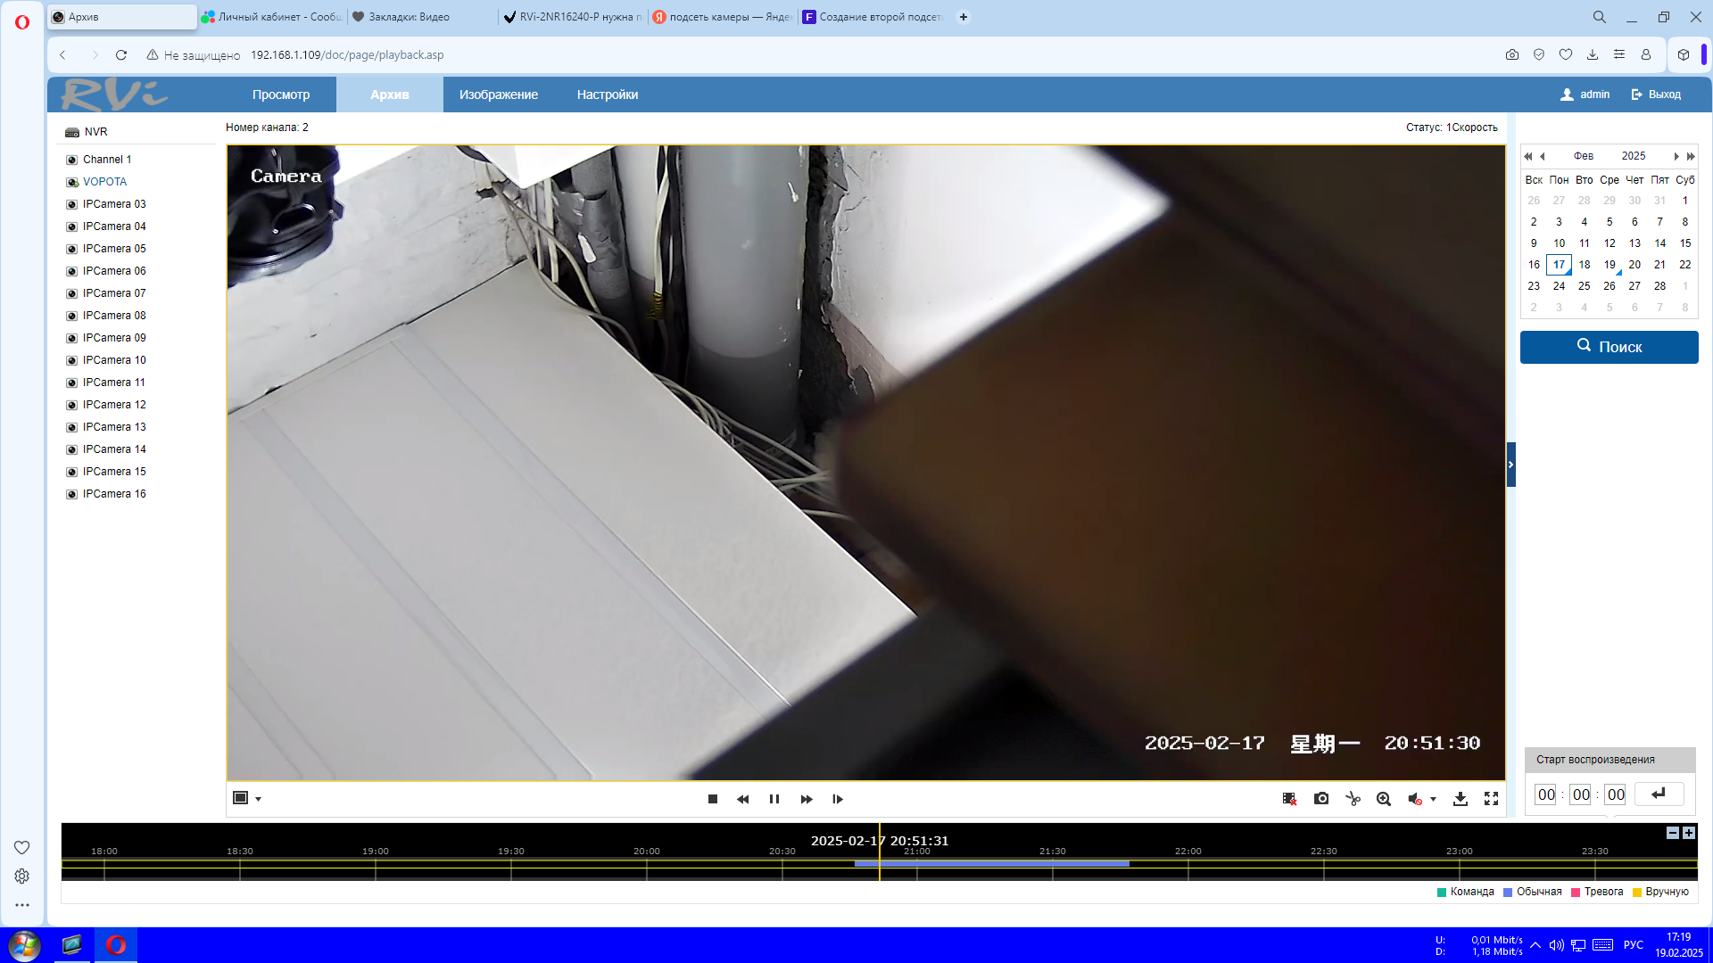Toggle the muted audio speaker icon

(1414, 799)
